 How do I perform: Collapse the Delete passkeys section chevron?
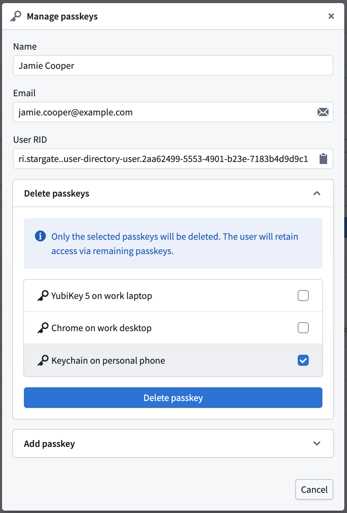point(317,193)
